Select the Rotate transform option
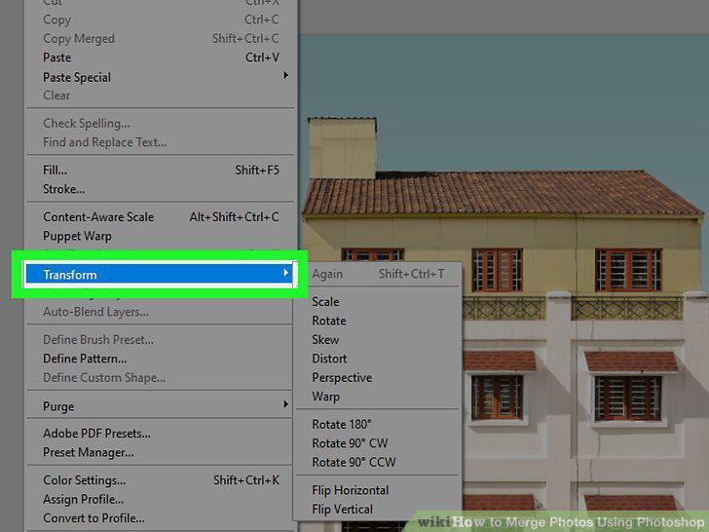 378,322
